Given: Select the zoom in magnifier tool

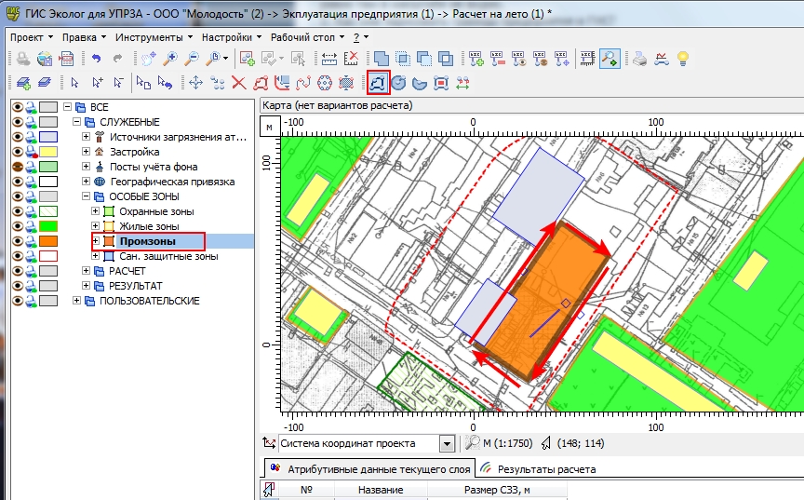Looking at the screenshot, I should click(x=170, y=59).
